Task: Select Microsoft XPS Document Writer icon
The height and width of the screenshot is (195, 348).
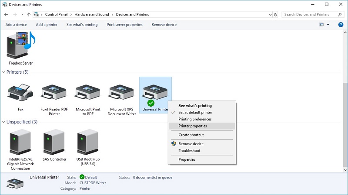Action: tap(123, 92)
